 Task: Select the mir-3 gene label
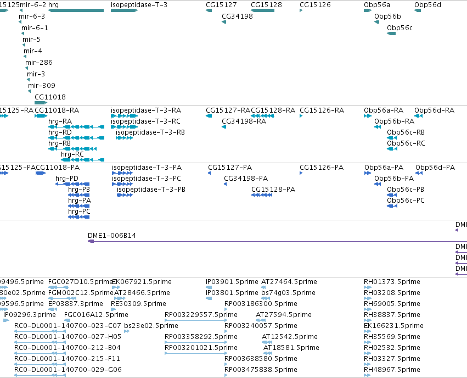[36, 74]
